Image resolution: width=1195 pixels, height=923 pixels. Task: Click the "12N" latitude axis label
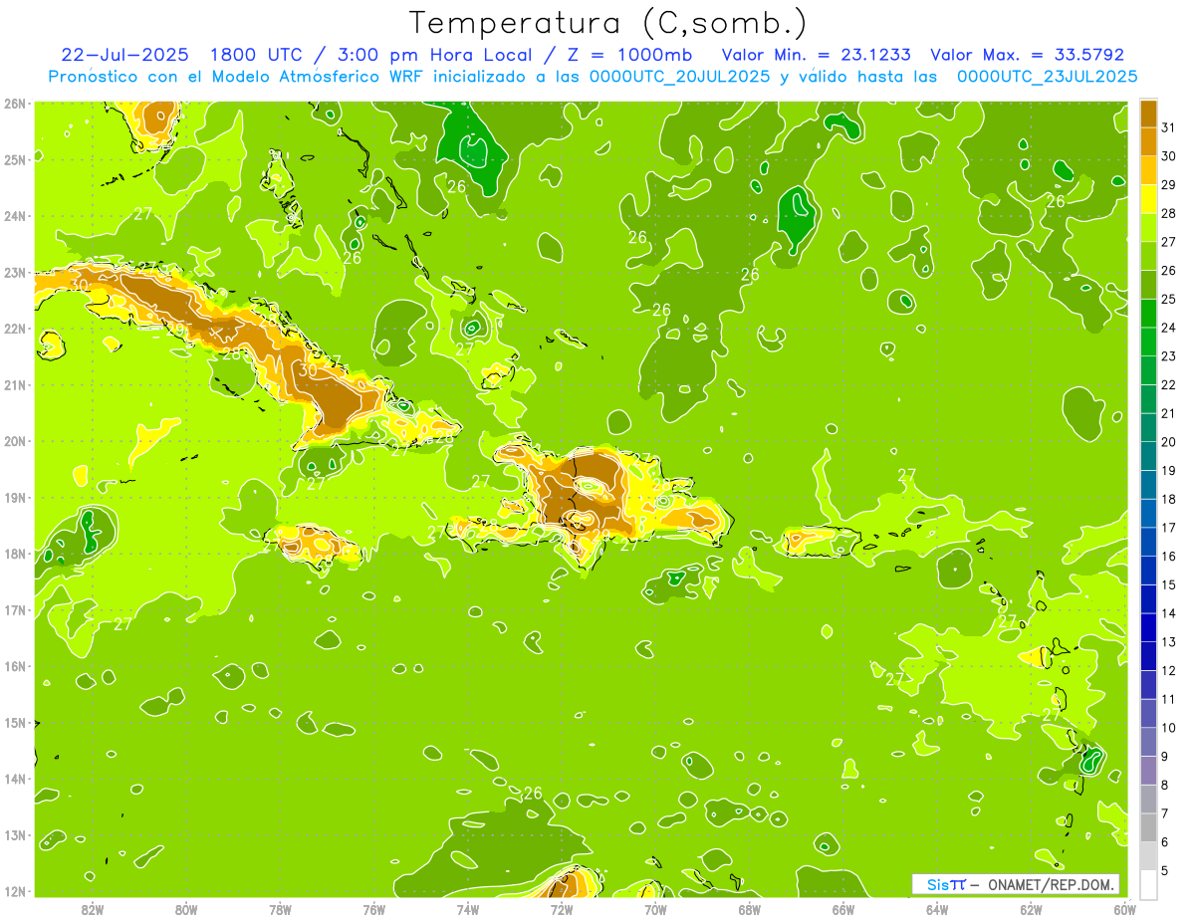pyautogui.click(x=14, y=891)
